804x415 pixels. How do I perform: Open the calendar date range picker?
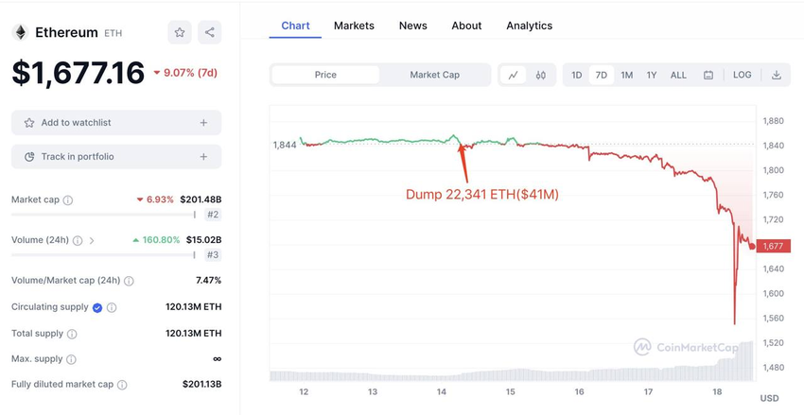[708, 75]
